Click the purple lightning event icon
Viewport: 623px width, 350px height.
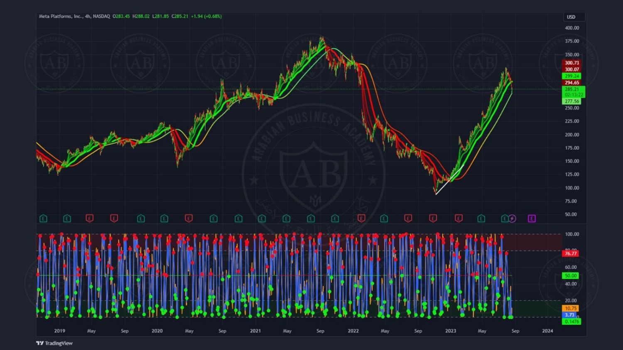click(513, 219)
